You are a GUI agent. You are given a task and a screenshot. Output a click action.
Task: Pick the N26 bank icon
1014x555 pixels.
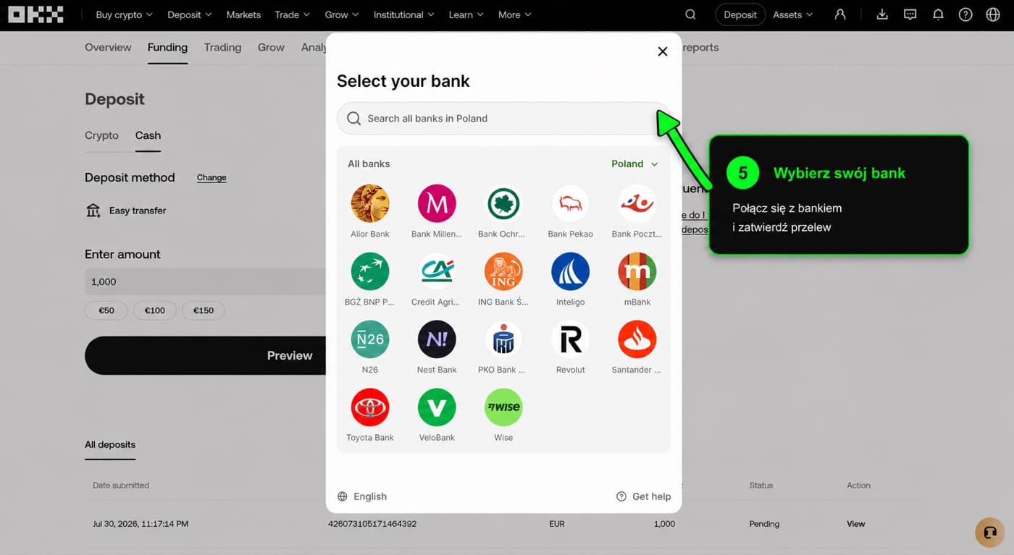coord(370,339)
